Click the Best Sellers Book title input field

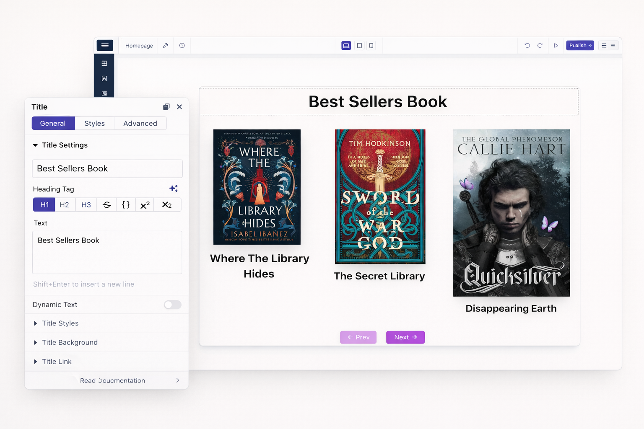pos(107,168)
